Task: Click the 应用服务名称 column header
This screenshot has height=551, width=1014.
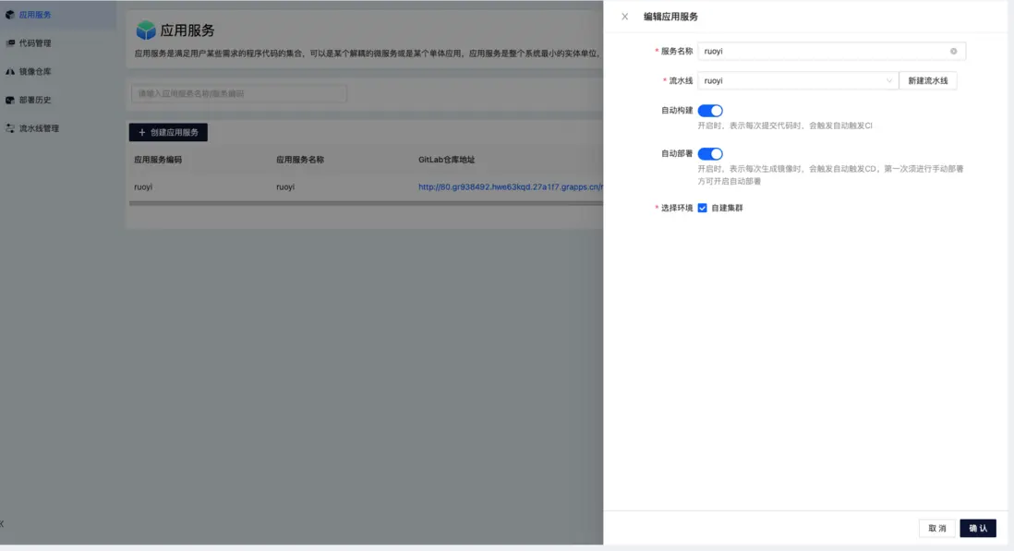Action: [300, 160]
